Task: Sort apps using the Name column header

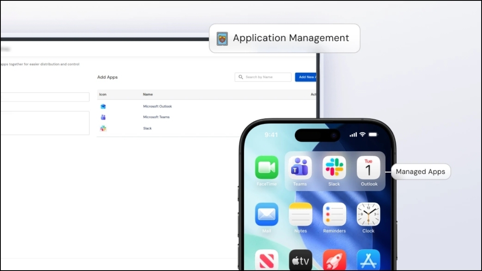Action: pos(147,94)
